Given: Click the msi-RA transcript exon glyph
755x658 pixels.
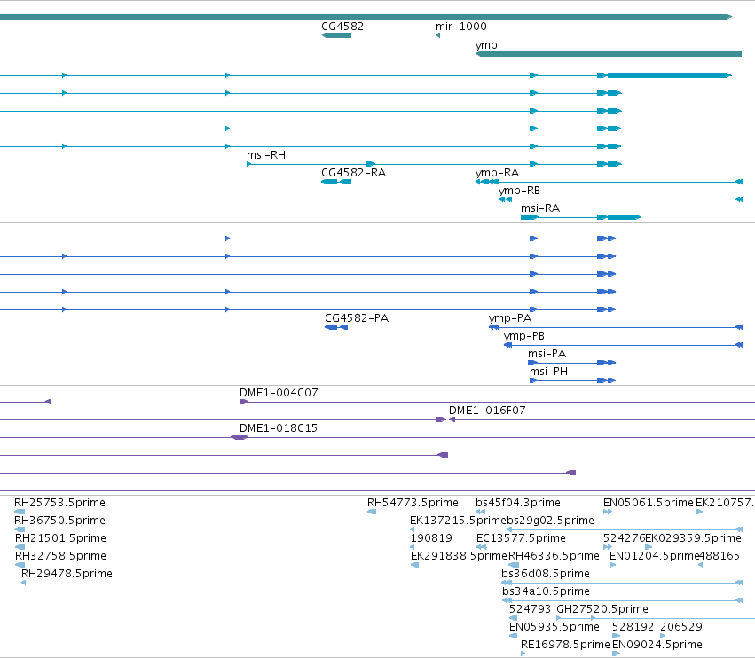Looking at the screenshot, I should pos(581,217).
